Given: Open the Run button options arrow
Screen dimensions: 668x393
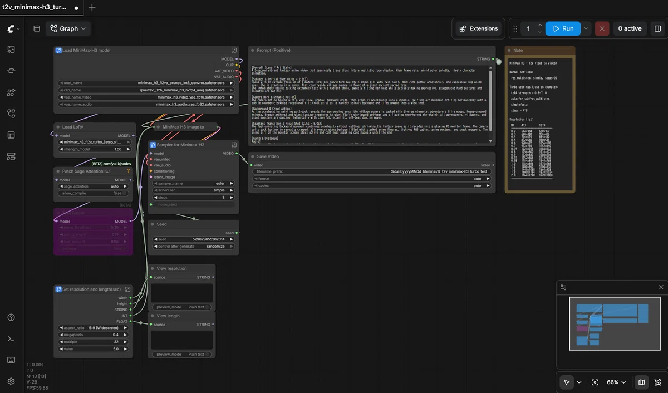Looking at the screenshot, I should (586, 28).
